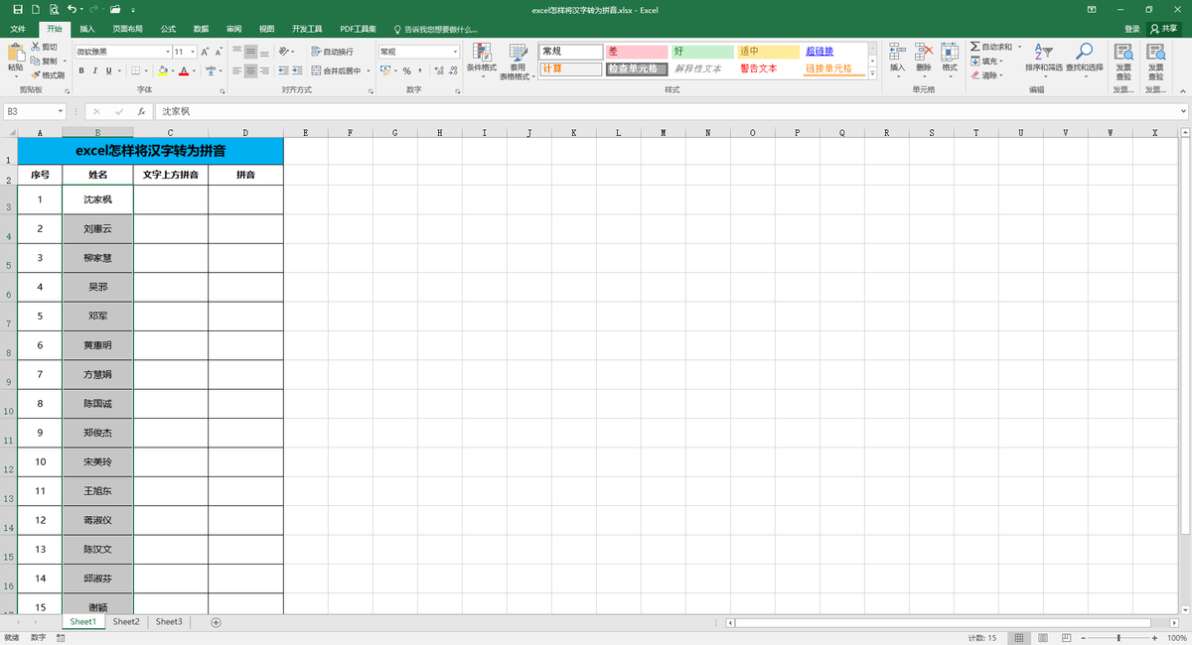Screen dimensions: 1192x645
Task: Click AutoSum (自动求和)
Action: point(991,47)
